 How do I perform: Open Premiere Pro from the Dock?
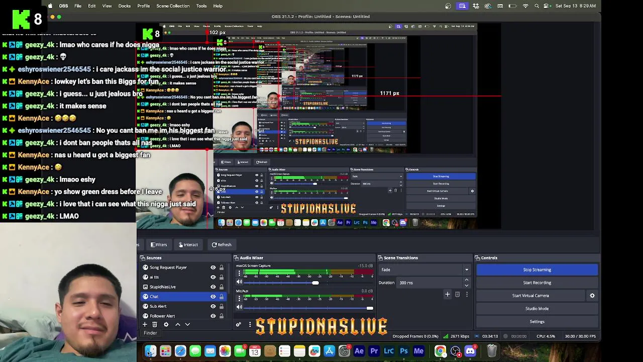click(x=374, y=351)
